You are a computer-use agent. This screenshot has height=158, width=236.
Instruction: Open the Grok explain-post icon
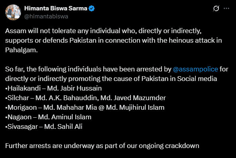[x=216, y=8]
